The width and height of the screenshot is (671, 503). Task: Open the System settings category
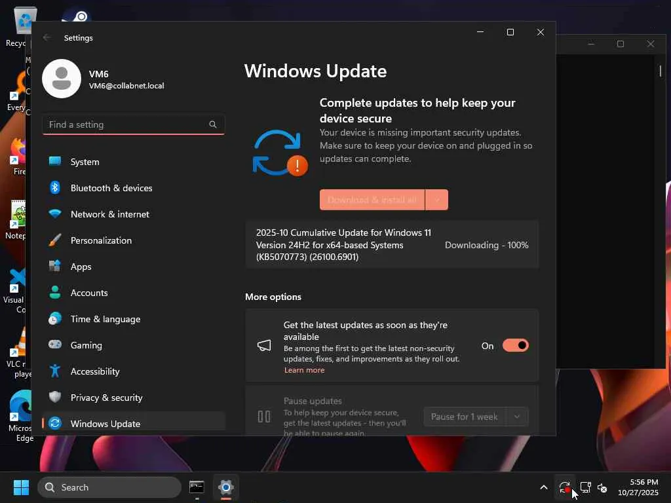coord(134,162)
